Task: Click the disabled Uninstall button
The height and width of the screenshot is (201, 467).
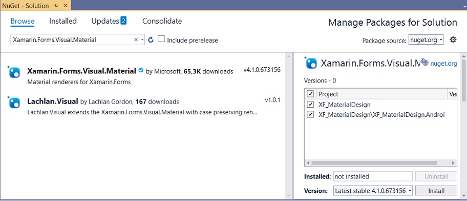Action: [436, 176]
